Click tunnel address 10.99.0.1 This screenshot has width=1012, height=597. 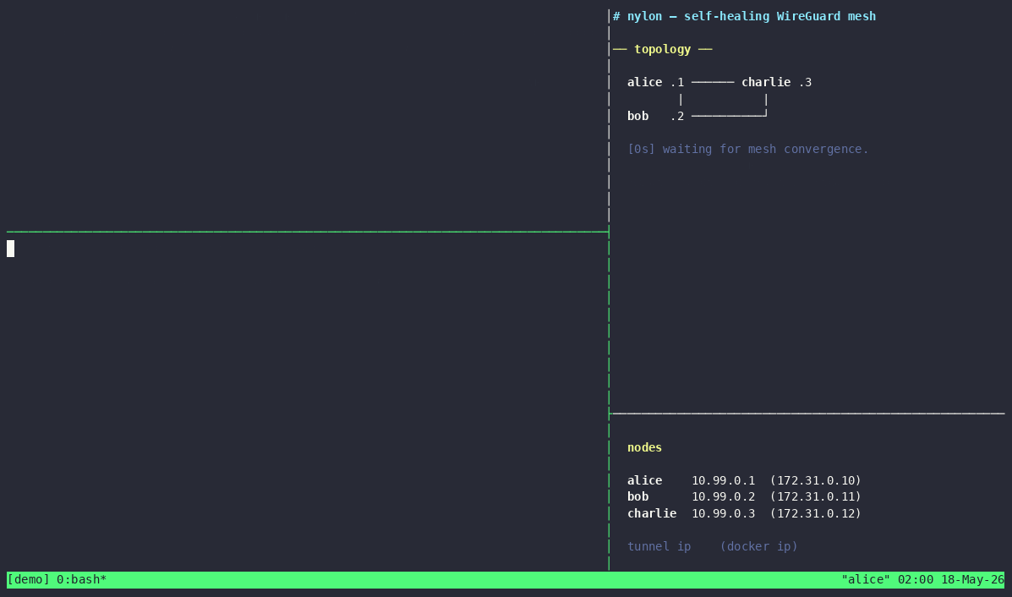coord(723,480)
